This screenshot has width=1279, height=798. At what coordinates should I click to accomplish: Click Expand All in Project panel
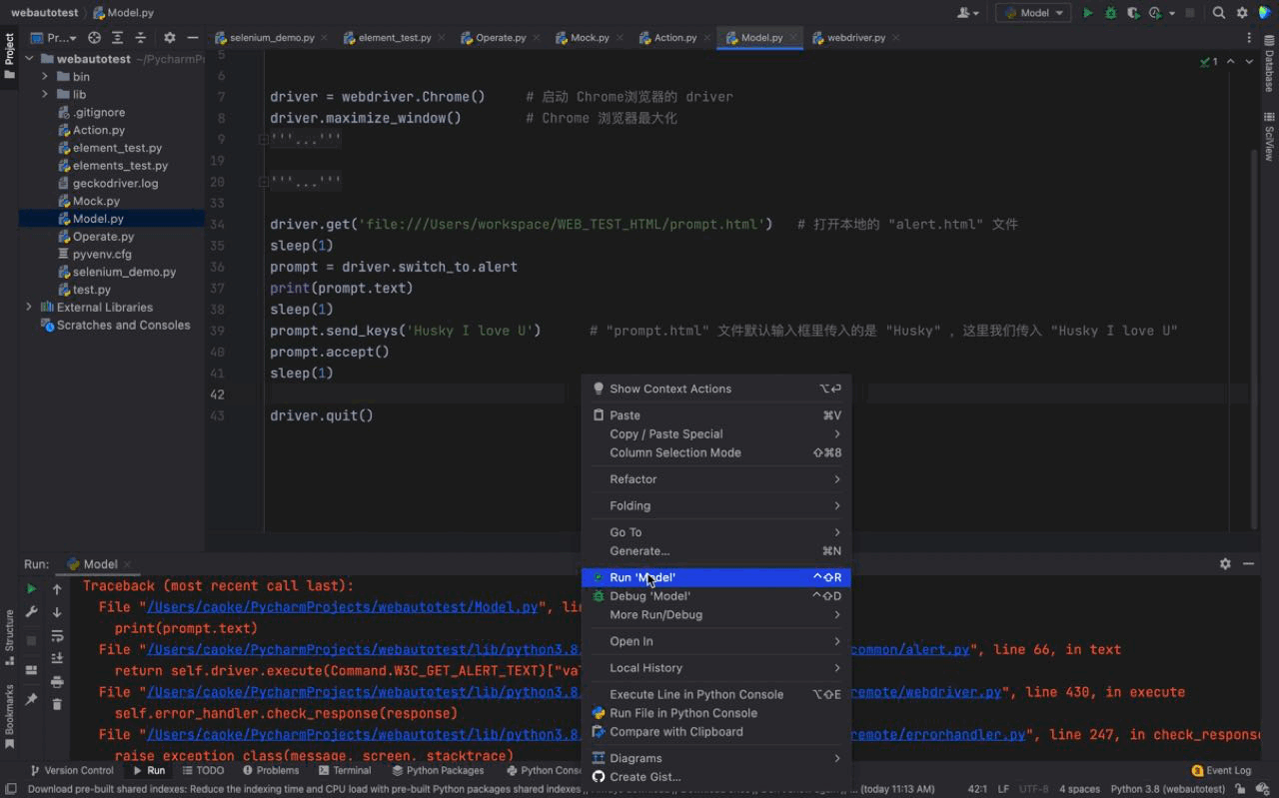tap(117, 38)
